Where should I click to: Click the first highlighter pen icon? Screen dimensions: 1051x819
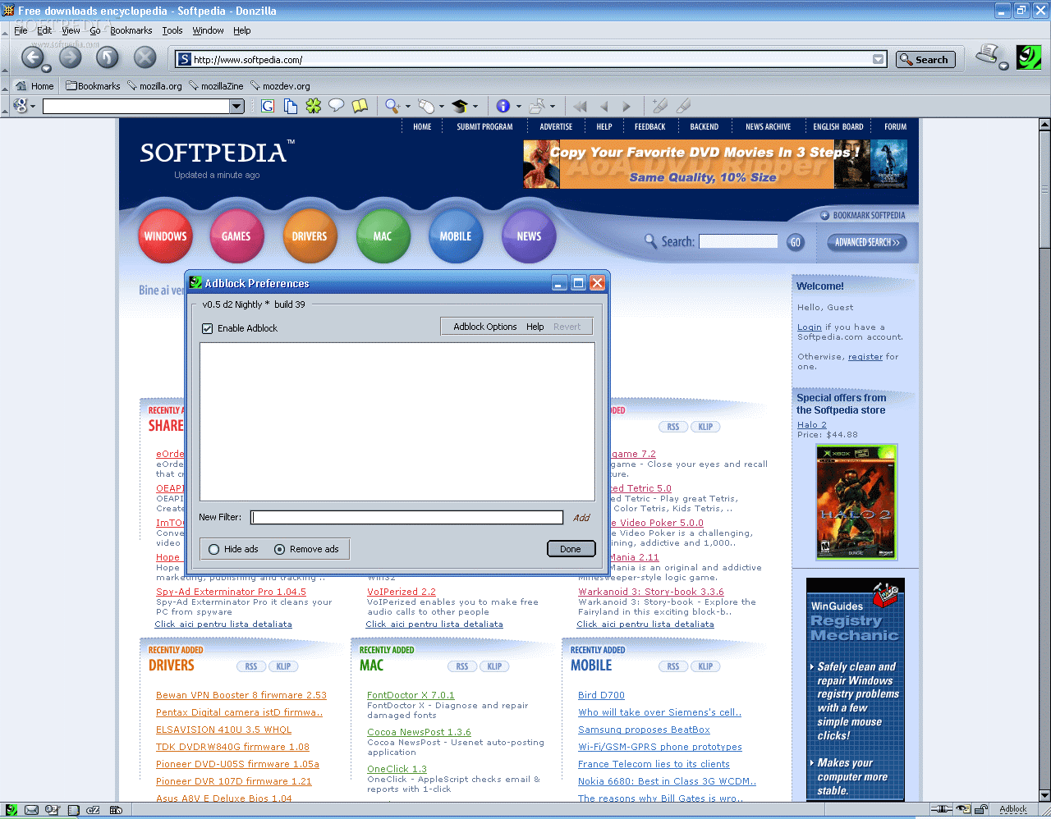click(659, 106)
